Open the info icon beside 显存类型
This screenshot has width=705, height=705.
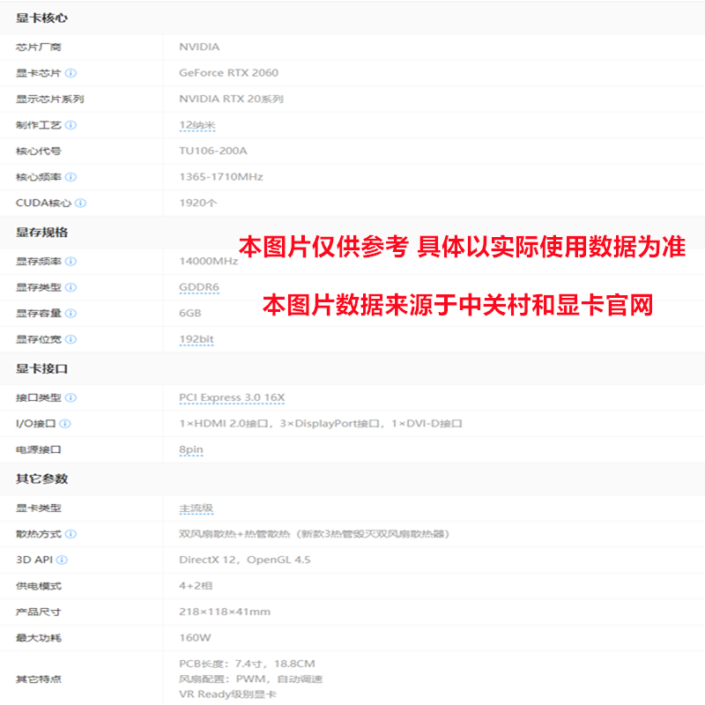pos(71,287)
